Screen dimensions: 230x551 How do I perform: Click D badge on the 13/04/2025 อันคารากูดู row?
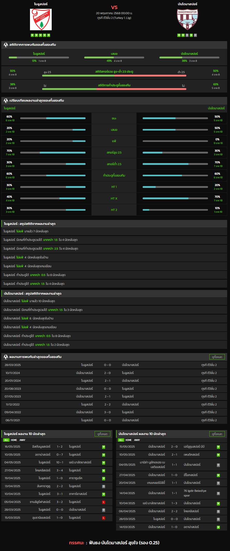pos(104,486)
